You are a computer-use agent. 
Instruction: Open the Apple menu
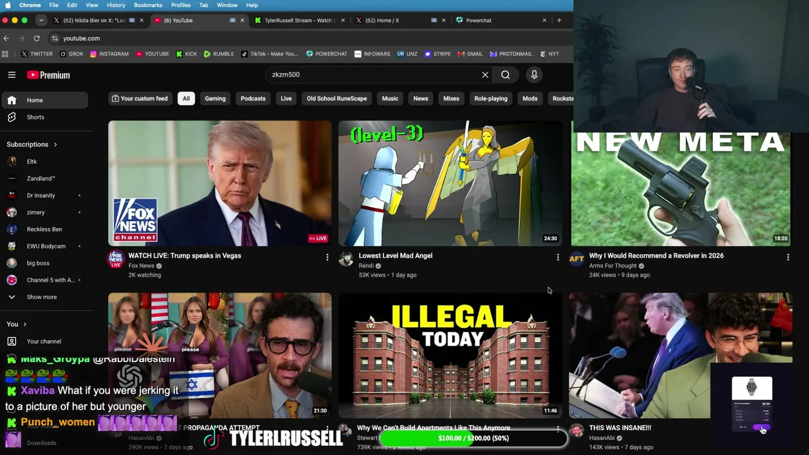[x=8, y=5]
